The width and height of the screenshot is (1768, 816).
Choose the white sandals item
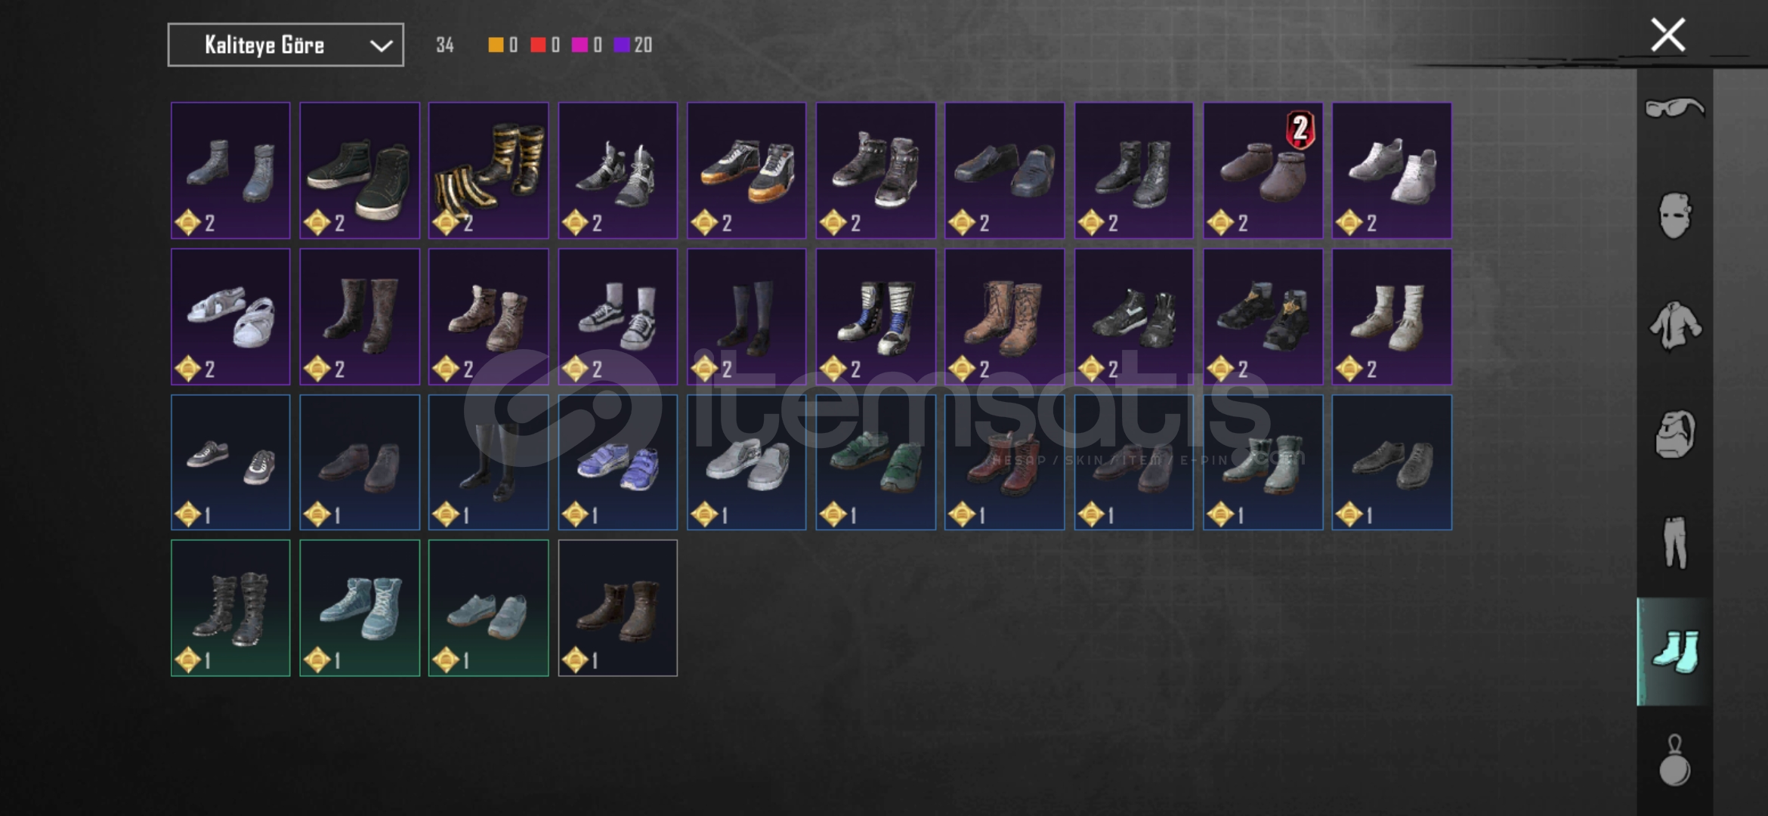point(230,317)
